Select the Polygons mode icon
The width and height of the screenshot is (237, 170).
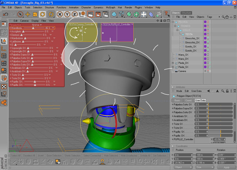(4, 70)
